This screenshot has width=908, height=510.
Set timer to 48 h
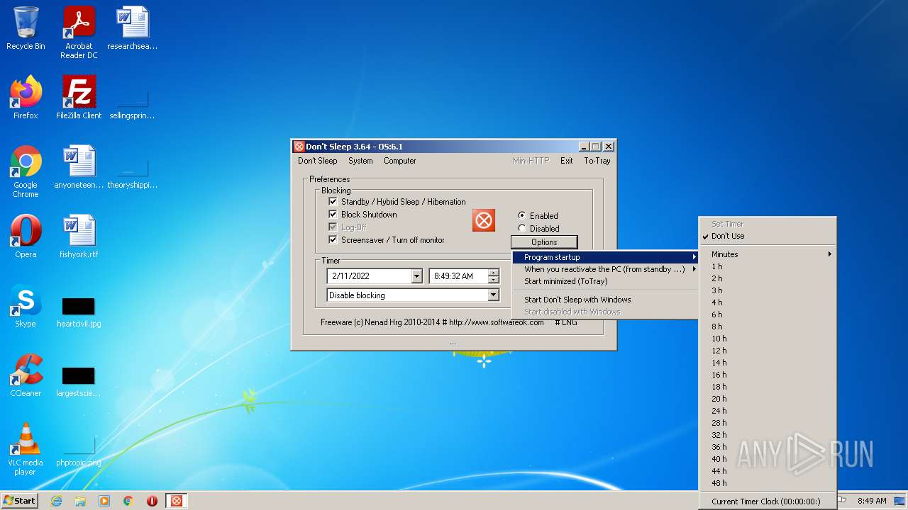coord(768,483)
